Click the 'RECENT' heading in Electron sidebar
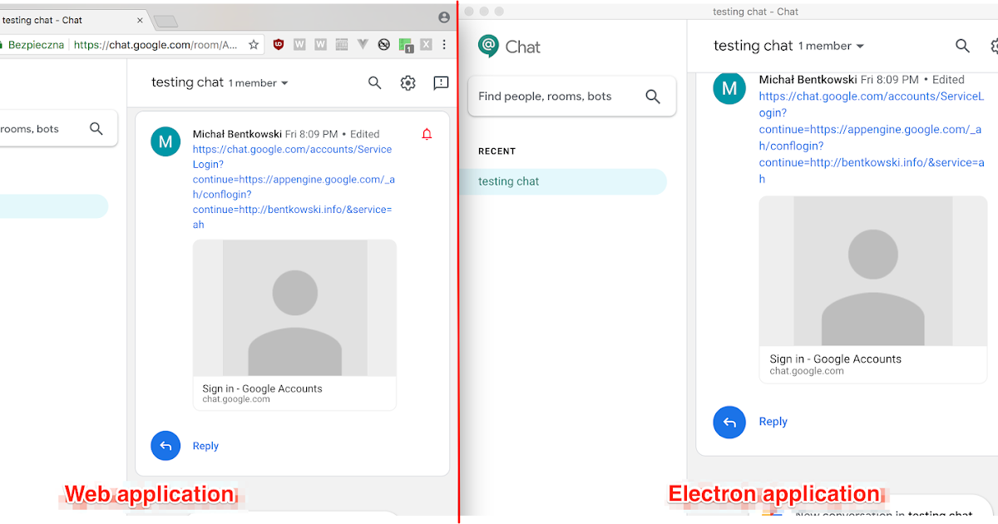The image size is (998, 524). [497, 151]
